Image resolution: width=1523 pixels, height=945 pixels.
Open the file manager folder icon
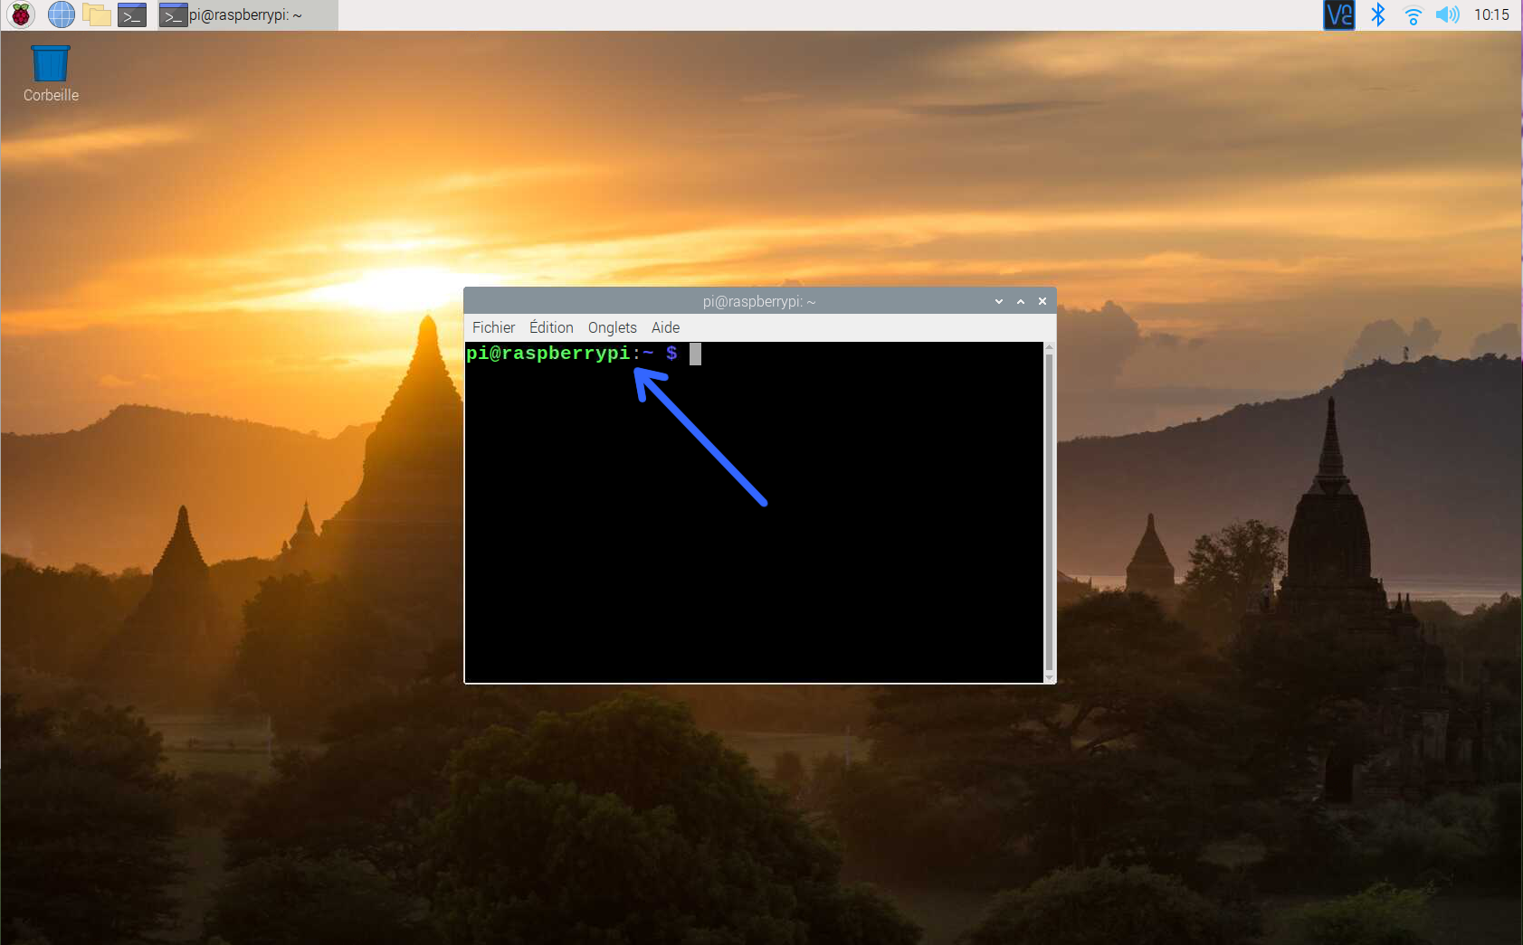tap(96, 14)
